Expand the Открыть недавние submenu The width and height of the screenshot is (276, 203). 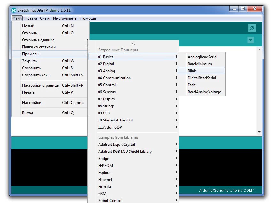pyautogui.click(x=38, y=40)
